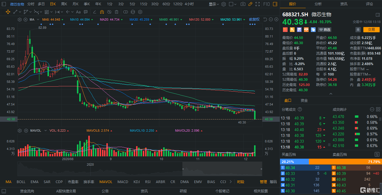Image resolution: width=382 pixels, height=195 pixels.
Task: Open more options in 成交统计 header
Action: (372, 110)
